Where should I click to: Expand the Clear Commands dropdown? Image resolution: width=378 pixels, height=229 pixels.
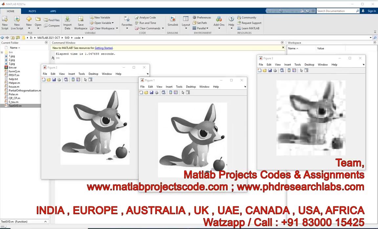point(163,28)
